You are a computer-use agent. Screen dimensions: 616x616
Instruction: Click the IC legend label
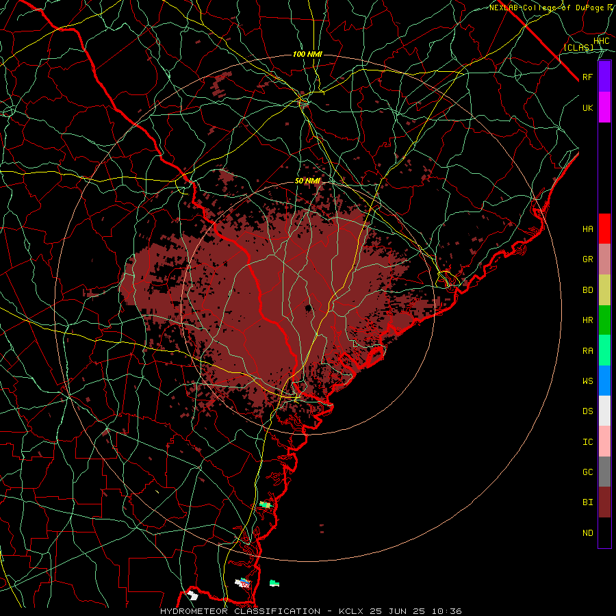pos(588,442)
